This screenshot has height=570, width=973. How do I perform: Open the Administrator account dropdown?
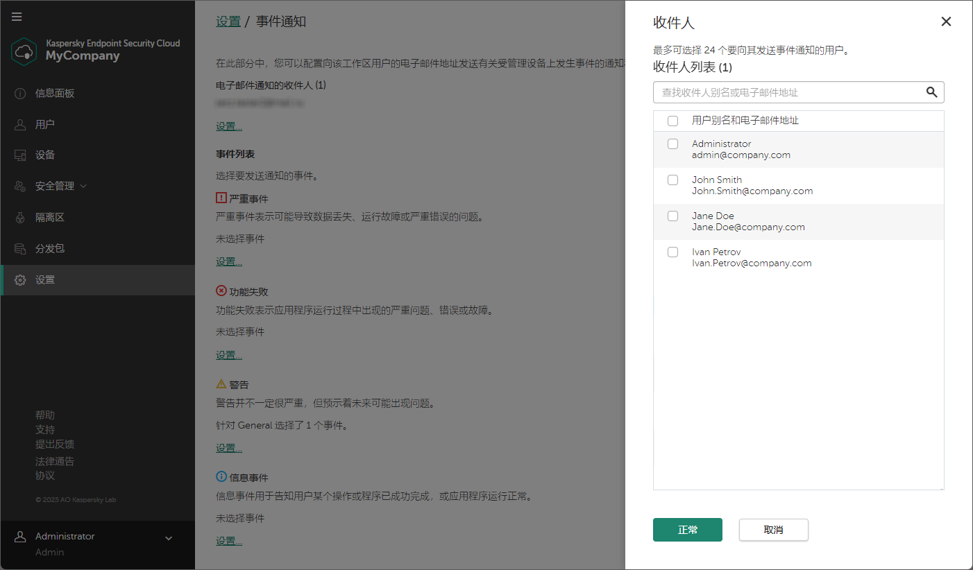[167, 537]
